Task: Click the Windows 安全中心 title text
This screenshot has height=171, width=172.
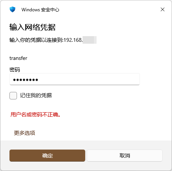Action: click(40, 10)
